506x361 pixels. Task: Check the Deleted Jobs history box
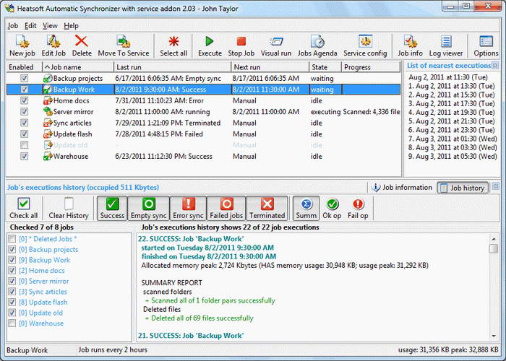[x=12, y=239]
